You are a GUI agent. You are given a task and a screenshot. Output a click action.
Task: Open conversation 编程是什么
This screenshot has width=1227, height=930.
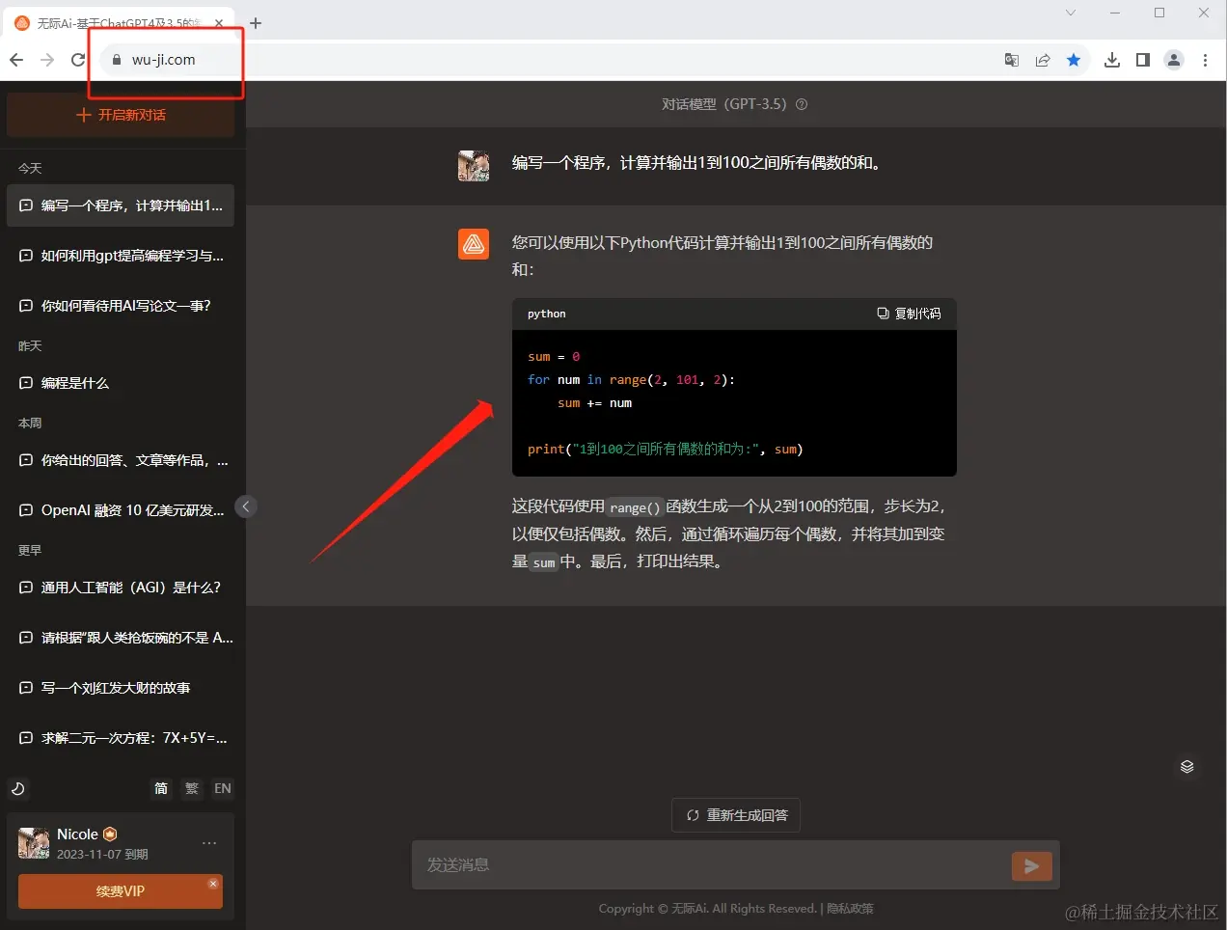[x=121, y=383]
